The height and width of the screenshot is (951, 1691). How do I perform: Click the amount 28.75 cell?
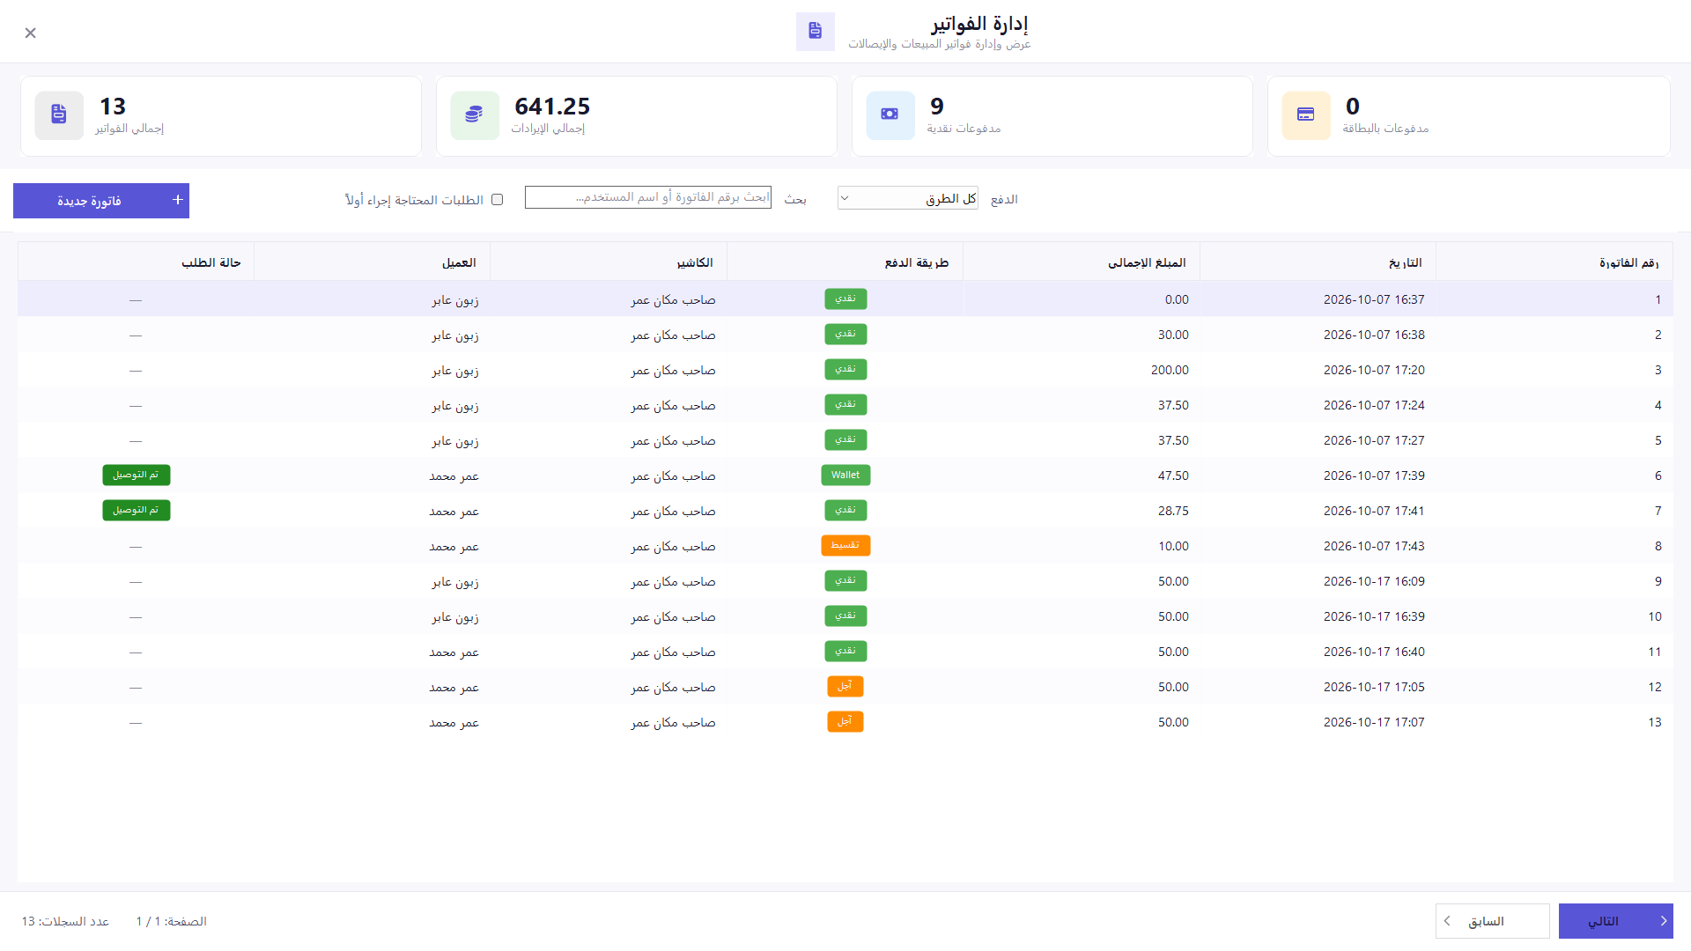point(1173,511)
